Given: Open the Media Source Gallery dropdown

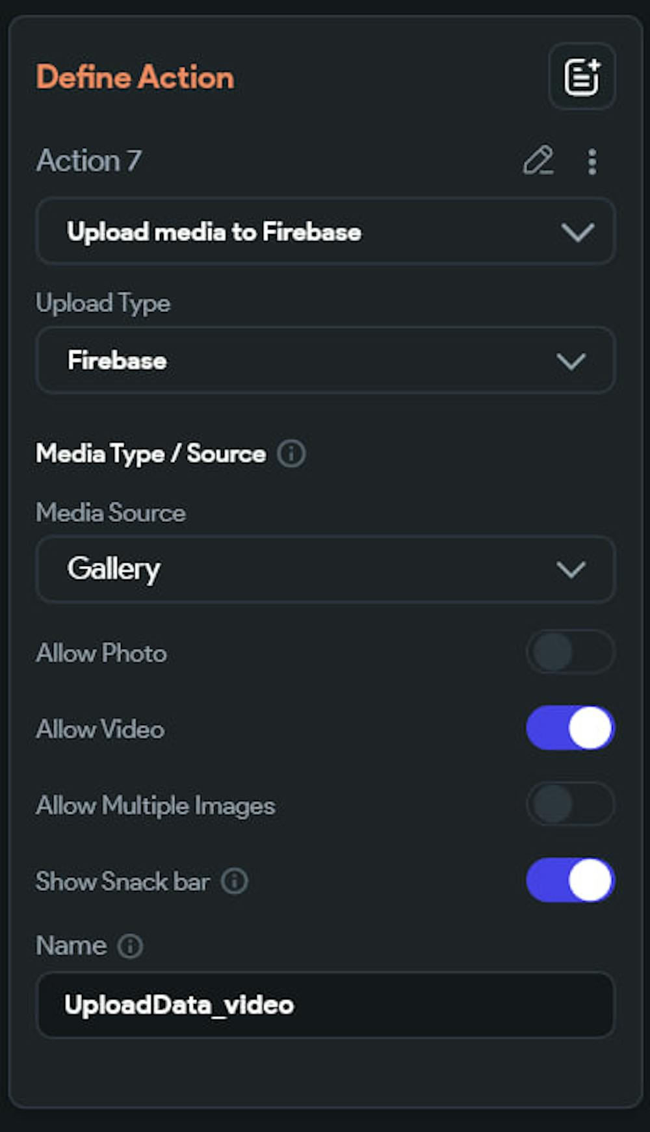Looking at the screenshot, I should [x=325, y=569].
